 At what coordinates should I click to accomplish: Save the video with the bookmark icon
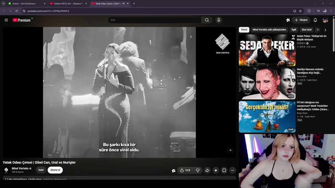point(224,171)
